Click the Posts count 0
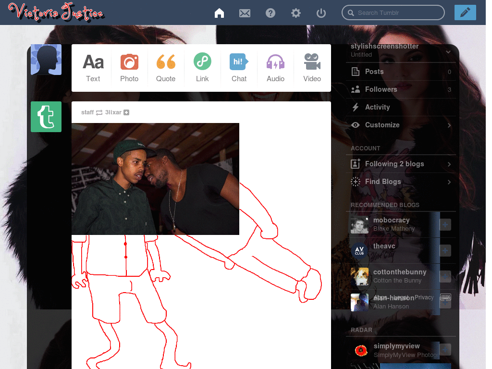 449,72
